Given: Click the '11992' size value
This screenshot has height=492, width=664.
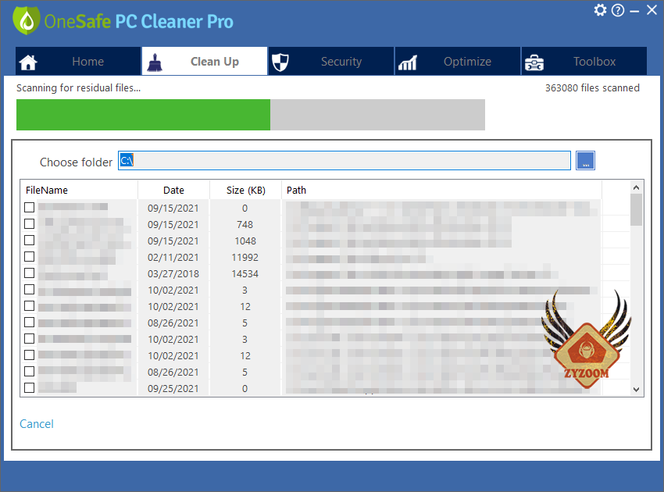Looking at the screenshot, I should coord(245,258).
